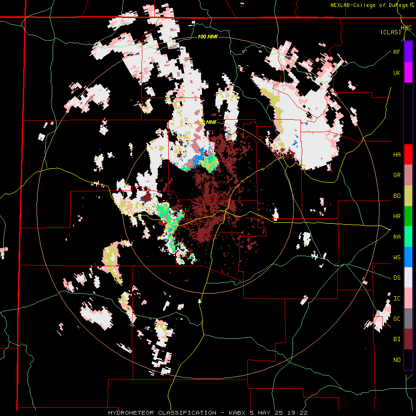
Task: Click the blue WS wet snow swatch
Action: (408, 257)
